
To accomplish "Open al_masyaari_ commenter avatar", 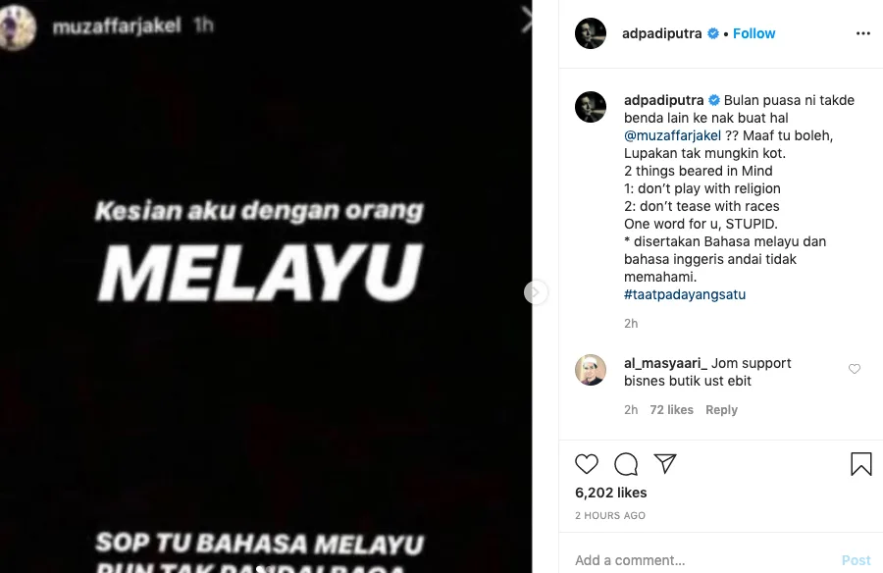I will tap(591, 370).
